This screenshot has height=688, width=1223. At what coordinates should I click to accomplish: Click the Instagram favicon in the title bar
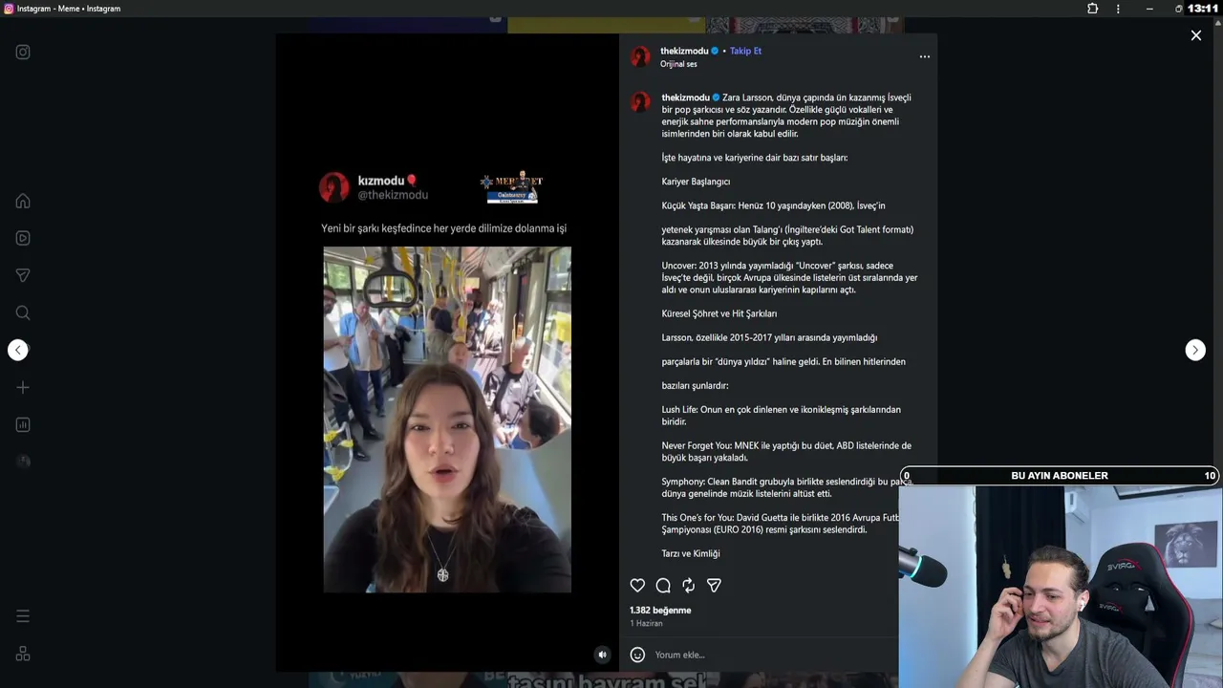tap(9, 9)
